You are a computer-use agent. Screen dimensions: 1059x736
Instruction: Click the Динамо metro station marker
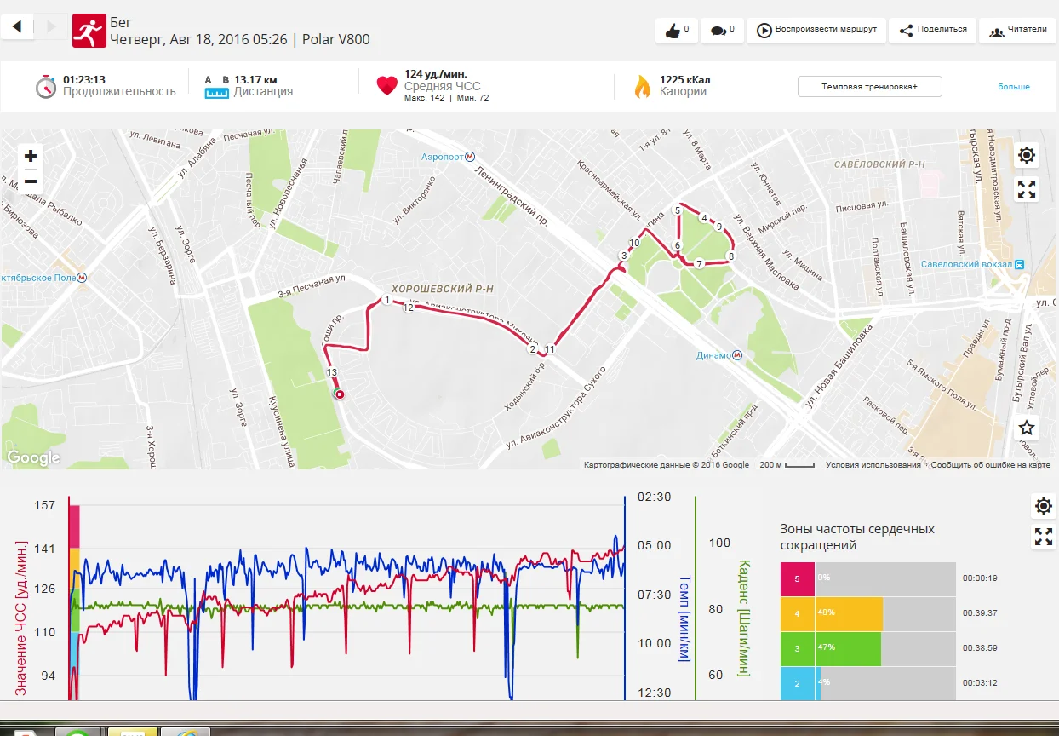pyautogui.click(x=737, y=355)
